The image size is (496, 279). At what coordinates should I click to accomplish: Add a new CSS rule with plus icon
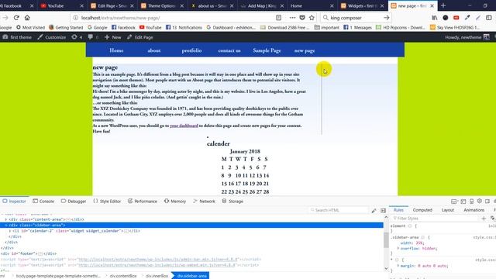484,219
